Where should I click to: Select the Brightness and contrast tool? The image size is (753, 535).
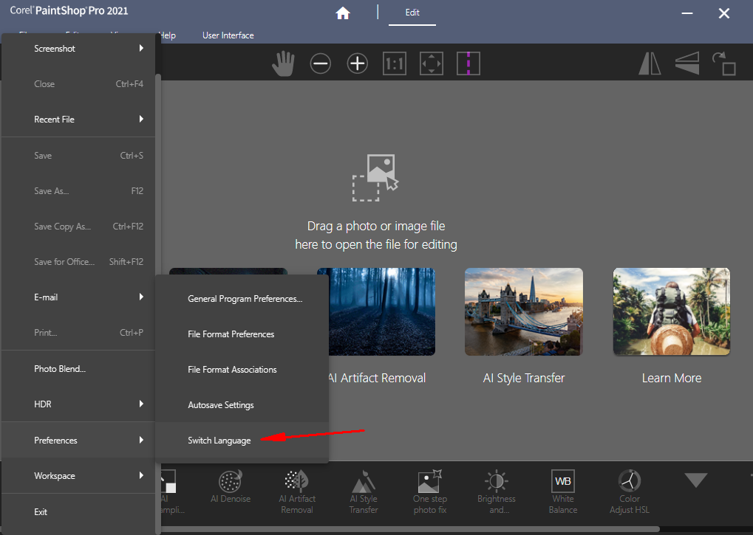click(497, 492)
